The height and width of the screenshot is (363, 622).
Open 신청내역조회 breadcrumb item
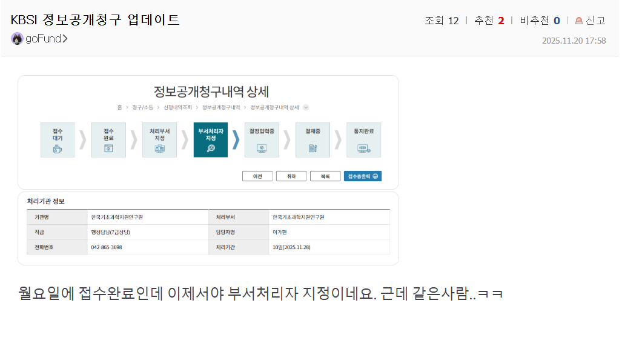[177, 107]
